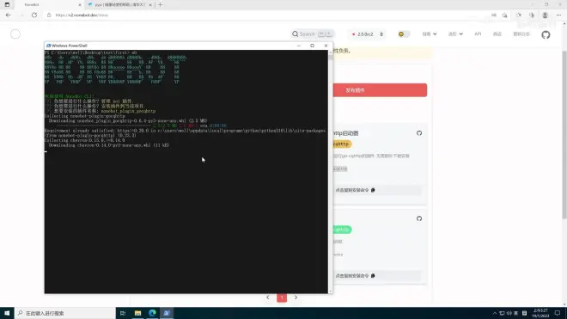Click the browser back button
567x319 pixels.
coord(8,15)
